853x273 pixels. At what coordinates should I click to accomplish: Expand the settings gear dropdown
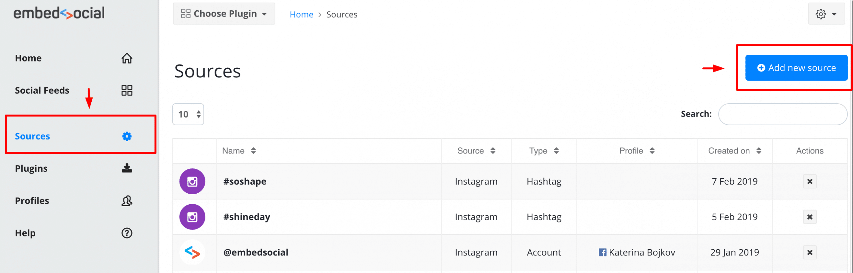pos(826,14)
